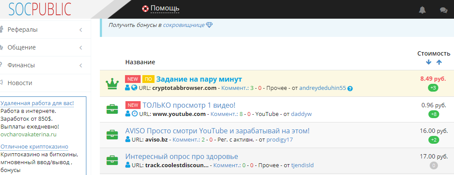View comments of www.youtube.com task
Viewport: 454px width, 175px height.
pyautogui.click(x=224, y=114)
